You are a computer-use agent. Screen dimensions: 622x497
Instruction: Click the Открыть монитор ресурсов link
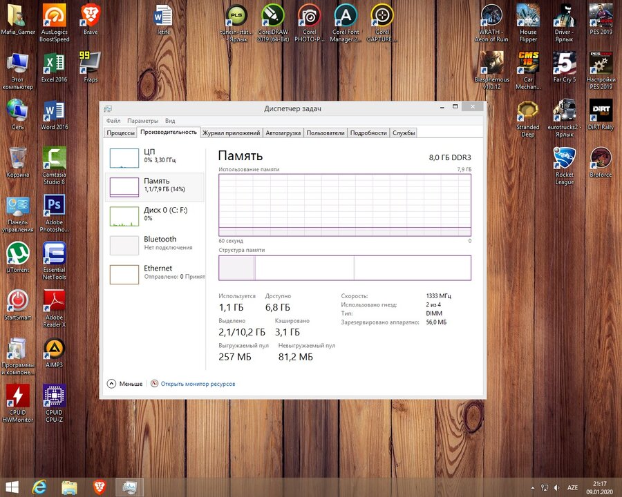(198, 384)
